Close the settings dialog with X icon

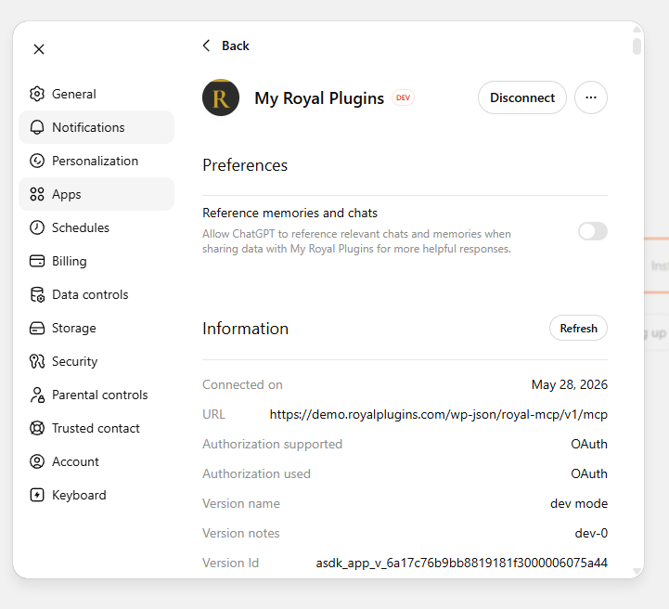coord(39,49)
